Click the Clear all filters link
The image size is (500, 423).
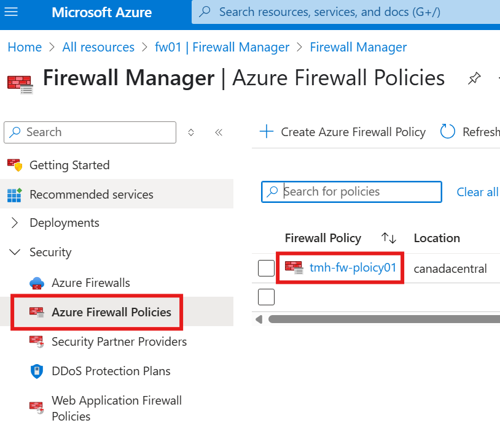(x=477, y=192)
